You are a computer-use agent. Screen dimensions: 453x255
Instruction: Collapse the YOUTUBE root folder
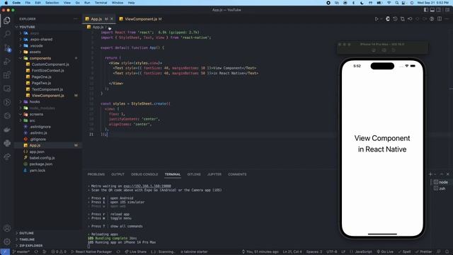click(x=27, y=27)
